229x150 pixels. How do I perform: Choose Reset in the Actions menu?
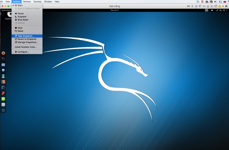(27, 31)
